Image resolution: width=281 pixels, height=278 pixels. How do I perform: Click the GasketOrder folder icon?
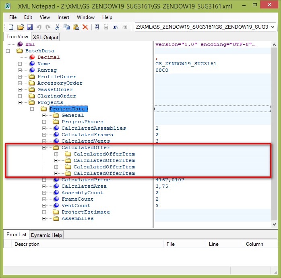click(32, 89)
